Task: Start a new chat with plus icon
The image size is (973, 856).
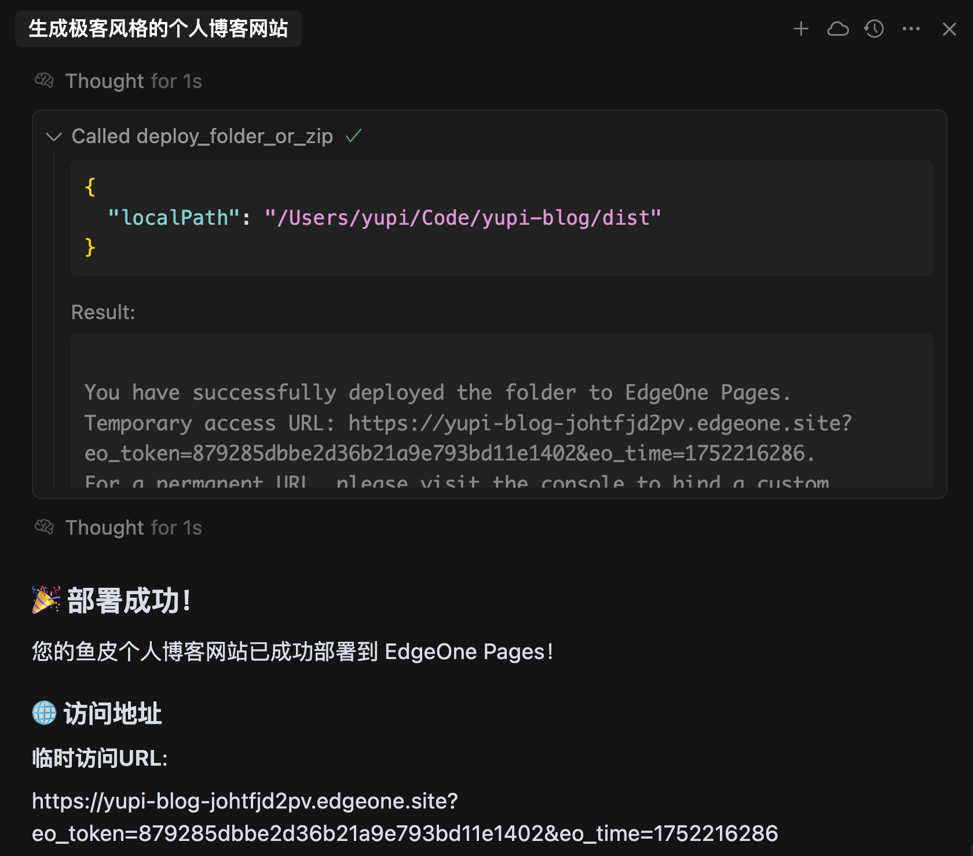Action: [x=801, y=29]
